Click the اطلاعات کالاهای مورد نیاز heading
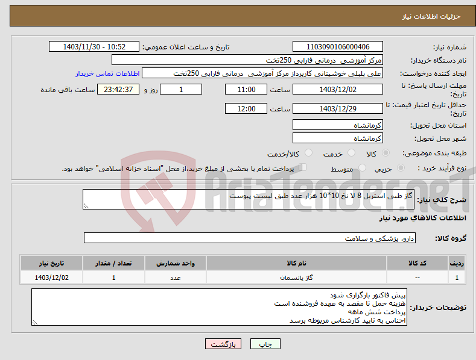Image resolution: width=476 pixels, height=360 pixels. click(x=422, y=218)
